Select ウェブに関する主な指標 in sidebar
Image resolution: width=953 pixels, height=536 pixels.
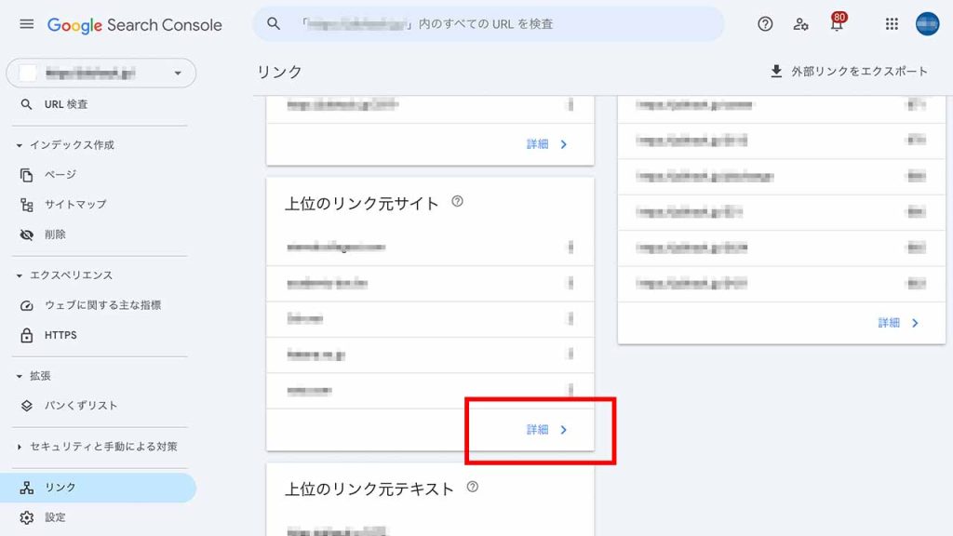point(102,305)
